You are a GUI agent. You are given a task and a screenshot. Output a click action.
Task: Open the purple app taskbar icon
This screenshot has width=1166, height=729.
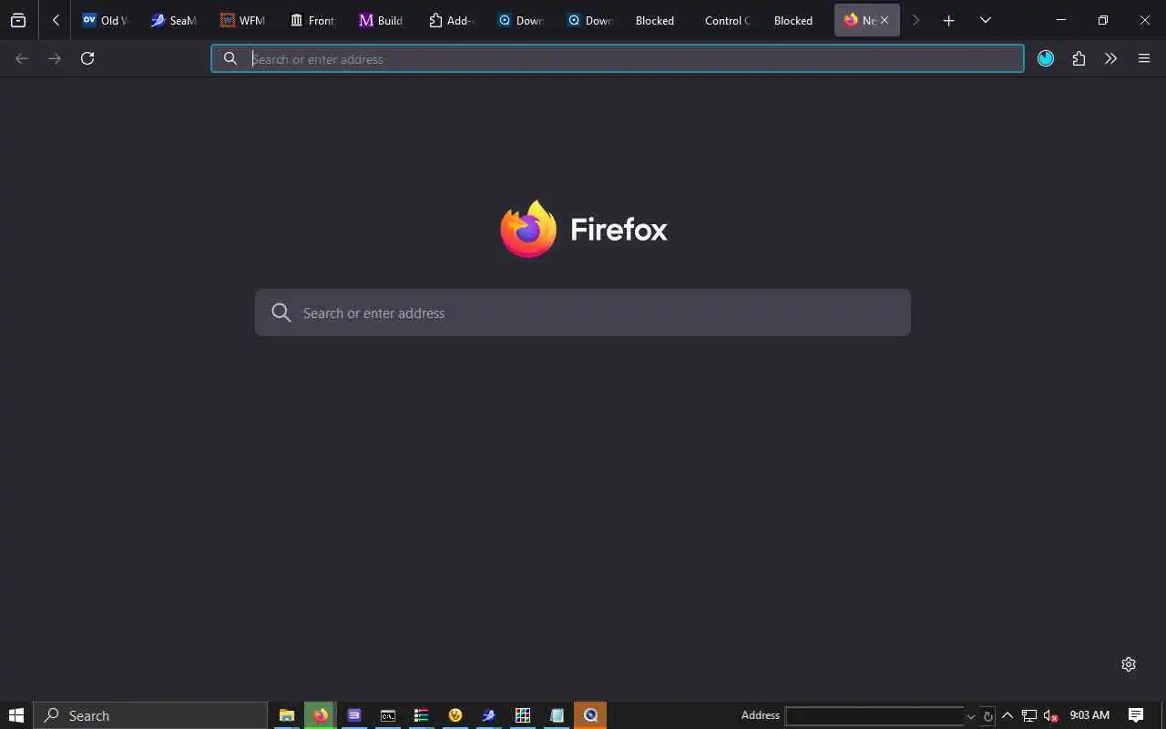click(354, 715)
